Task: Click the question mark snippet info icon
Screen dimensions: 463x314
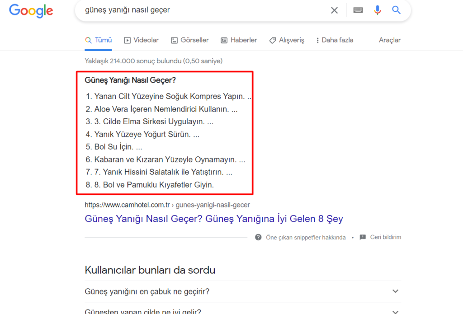Action: 258,237
